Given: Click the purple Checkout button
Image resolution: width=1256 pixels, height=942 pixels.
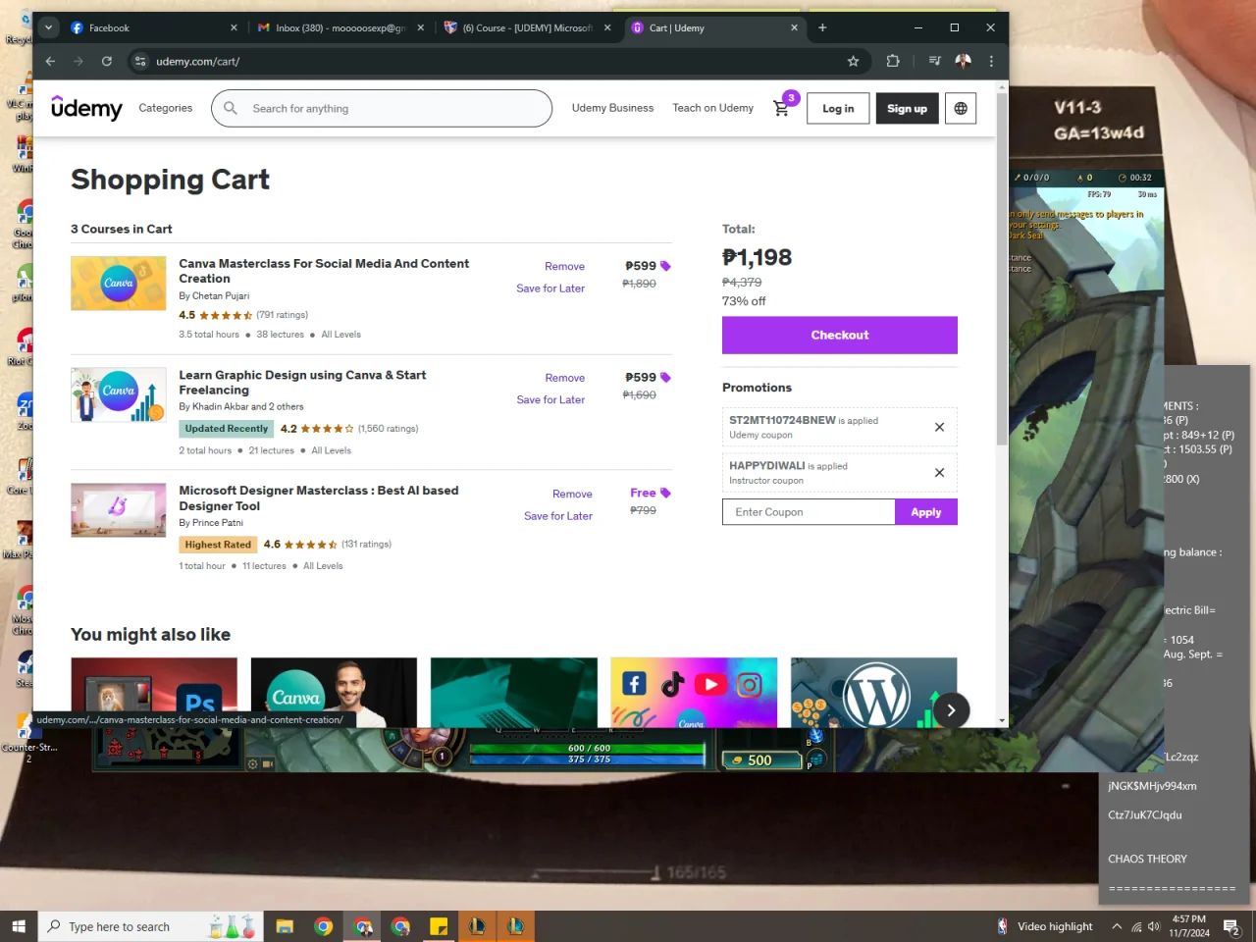Looking at the screenshot, I should tap(840, 335).
